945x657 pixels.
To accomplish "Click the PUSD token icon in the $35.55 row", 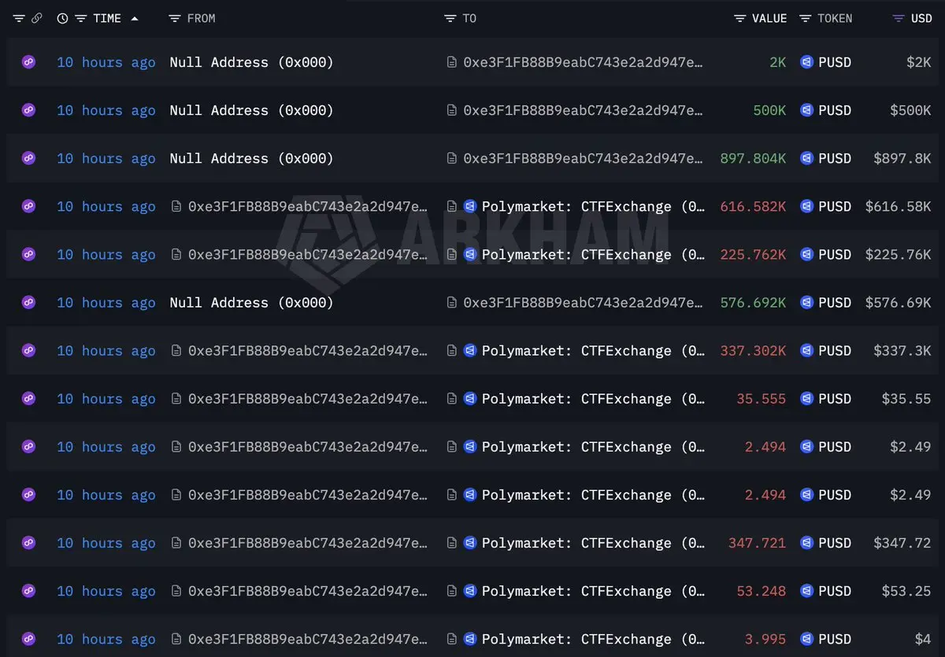I will coord(806,398).
